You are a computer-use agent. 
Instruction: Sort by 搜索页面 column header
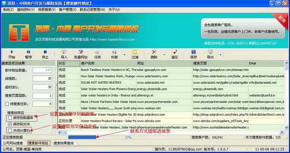point(220,63)
